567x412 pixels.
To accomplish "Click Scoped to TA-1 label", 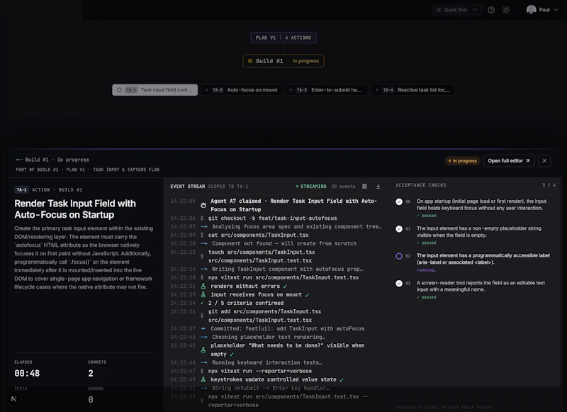I will click(x=228, y=186).
